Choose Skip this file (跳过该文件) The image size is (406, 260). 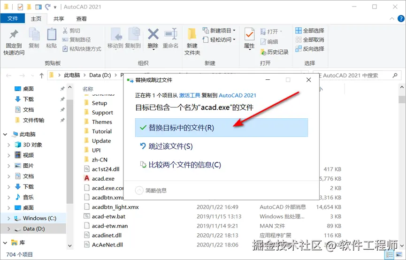tap(222, 146)
